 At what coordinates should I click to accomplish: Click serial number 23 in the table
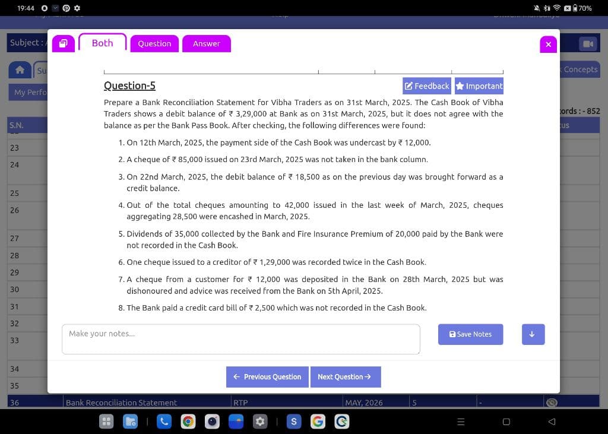pos(14,148)
